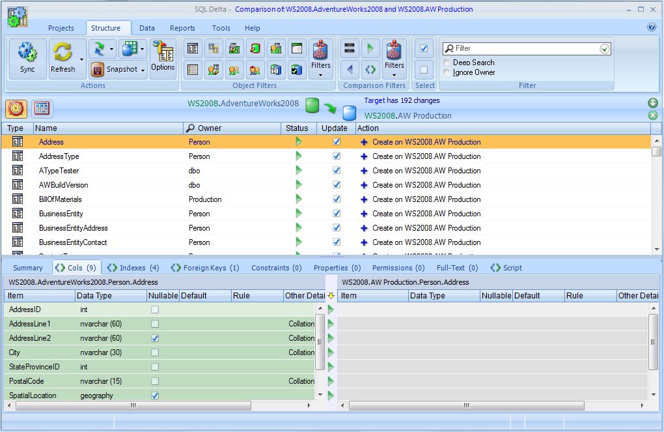Open the Foreign Keys (1) tab
Image resolution: width=664 pixels, height=432 pixels.
click(x=205, y=268)
